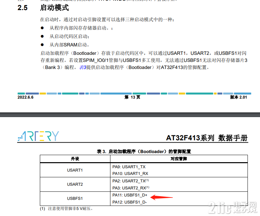Click the text PA3: USART2_RX

tap(131, 188)
